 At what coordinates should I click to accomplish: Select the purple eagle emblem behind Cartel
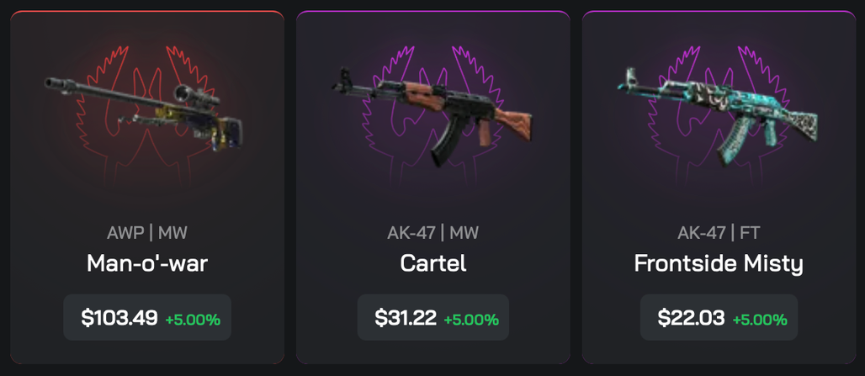[x=433, y=114]
